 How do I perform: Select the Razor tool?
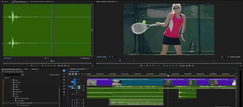click(x=64, y=80)
